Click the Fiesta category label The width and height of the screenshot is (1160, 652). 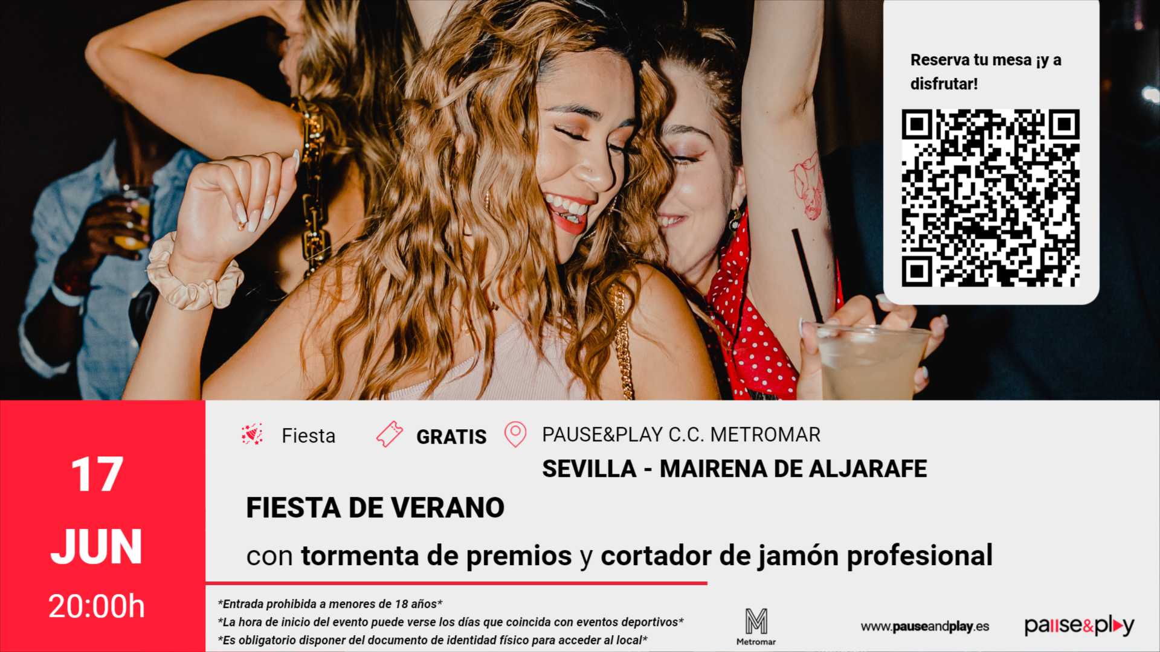[308, 436]
